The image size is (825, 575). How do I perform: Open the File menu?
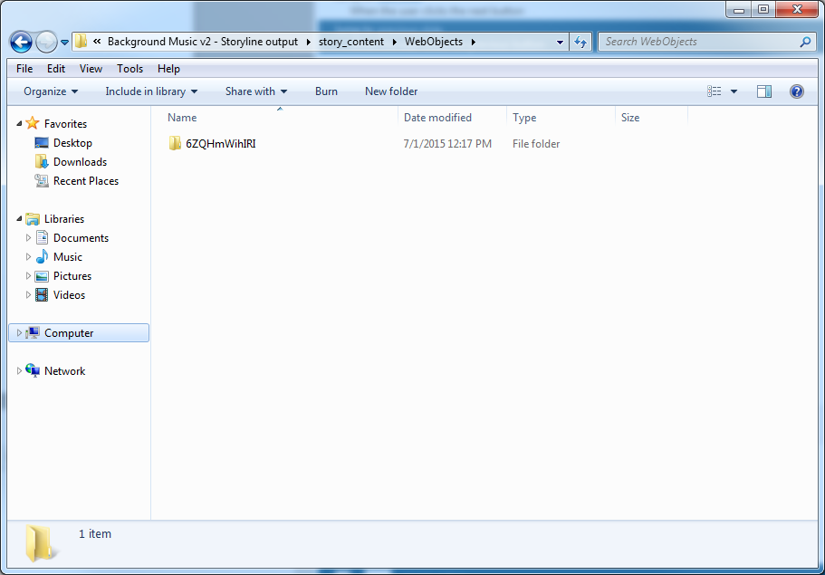24,69
